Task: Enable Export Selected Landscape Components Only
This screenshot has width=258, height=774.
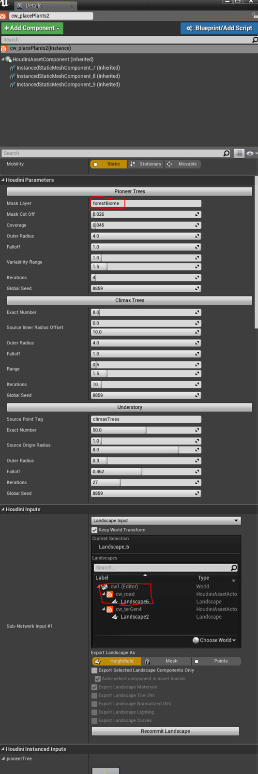Action: click(94, 670)
